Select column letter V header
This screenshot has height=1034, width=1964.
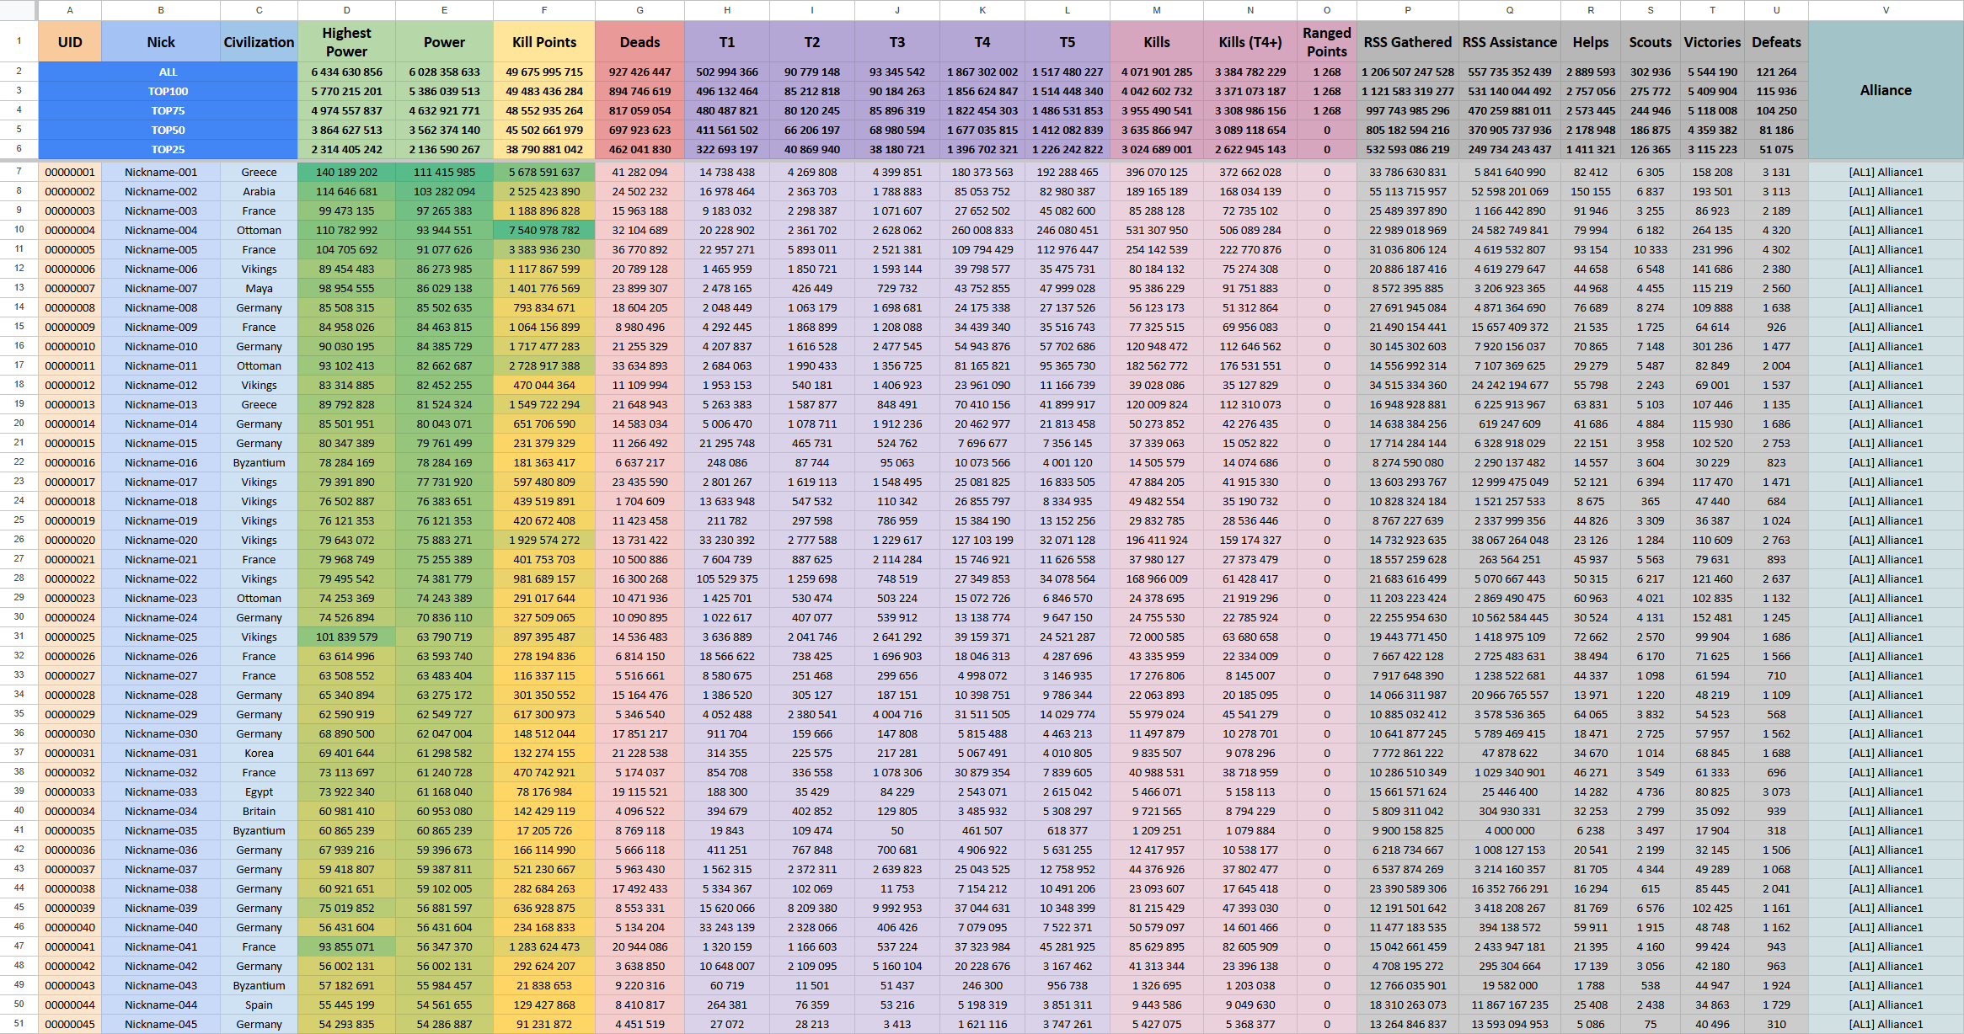[1886, 10]
